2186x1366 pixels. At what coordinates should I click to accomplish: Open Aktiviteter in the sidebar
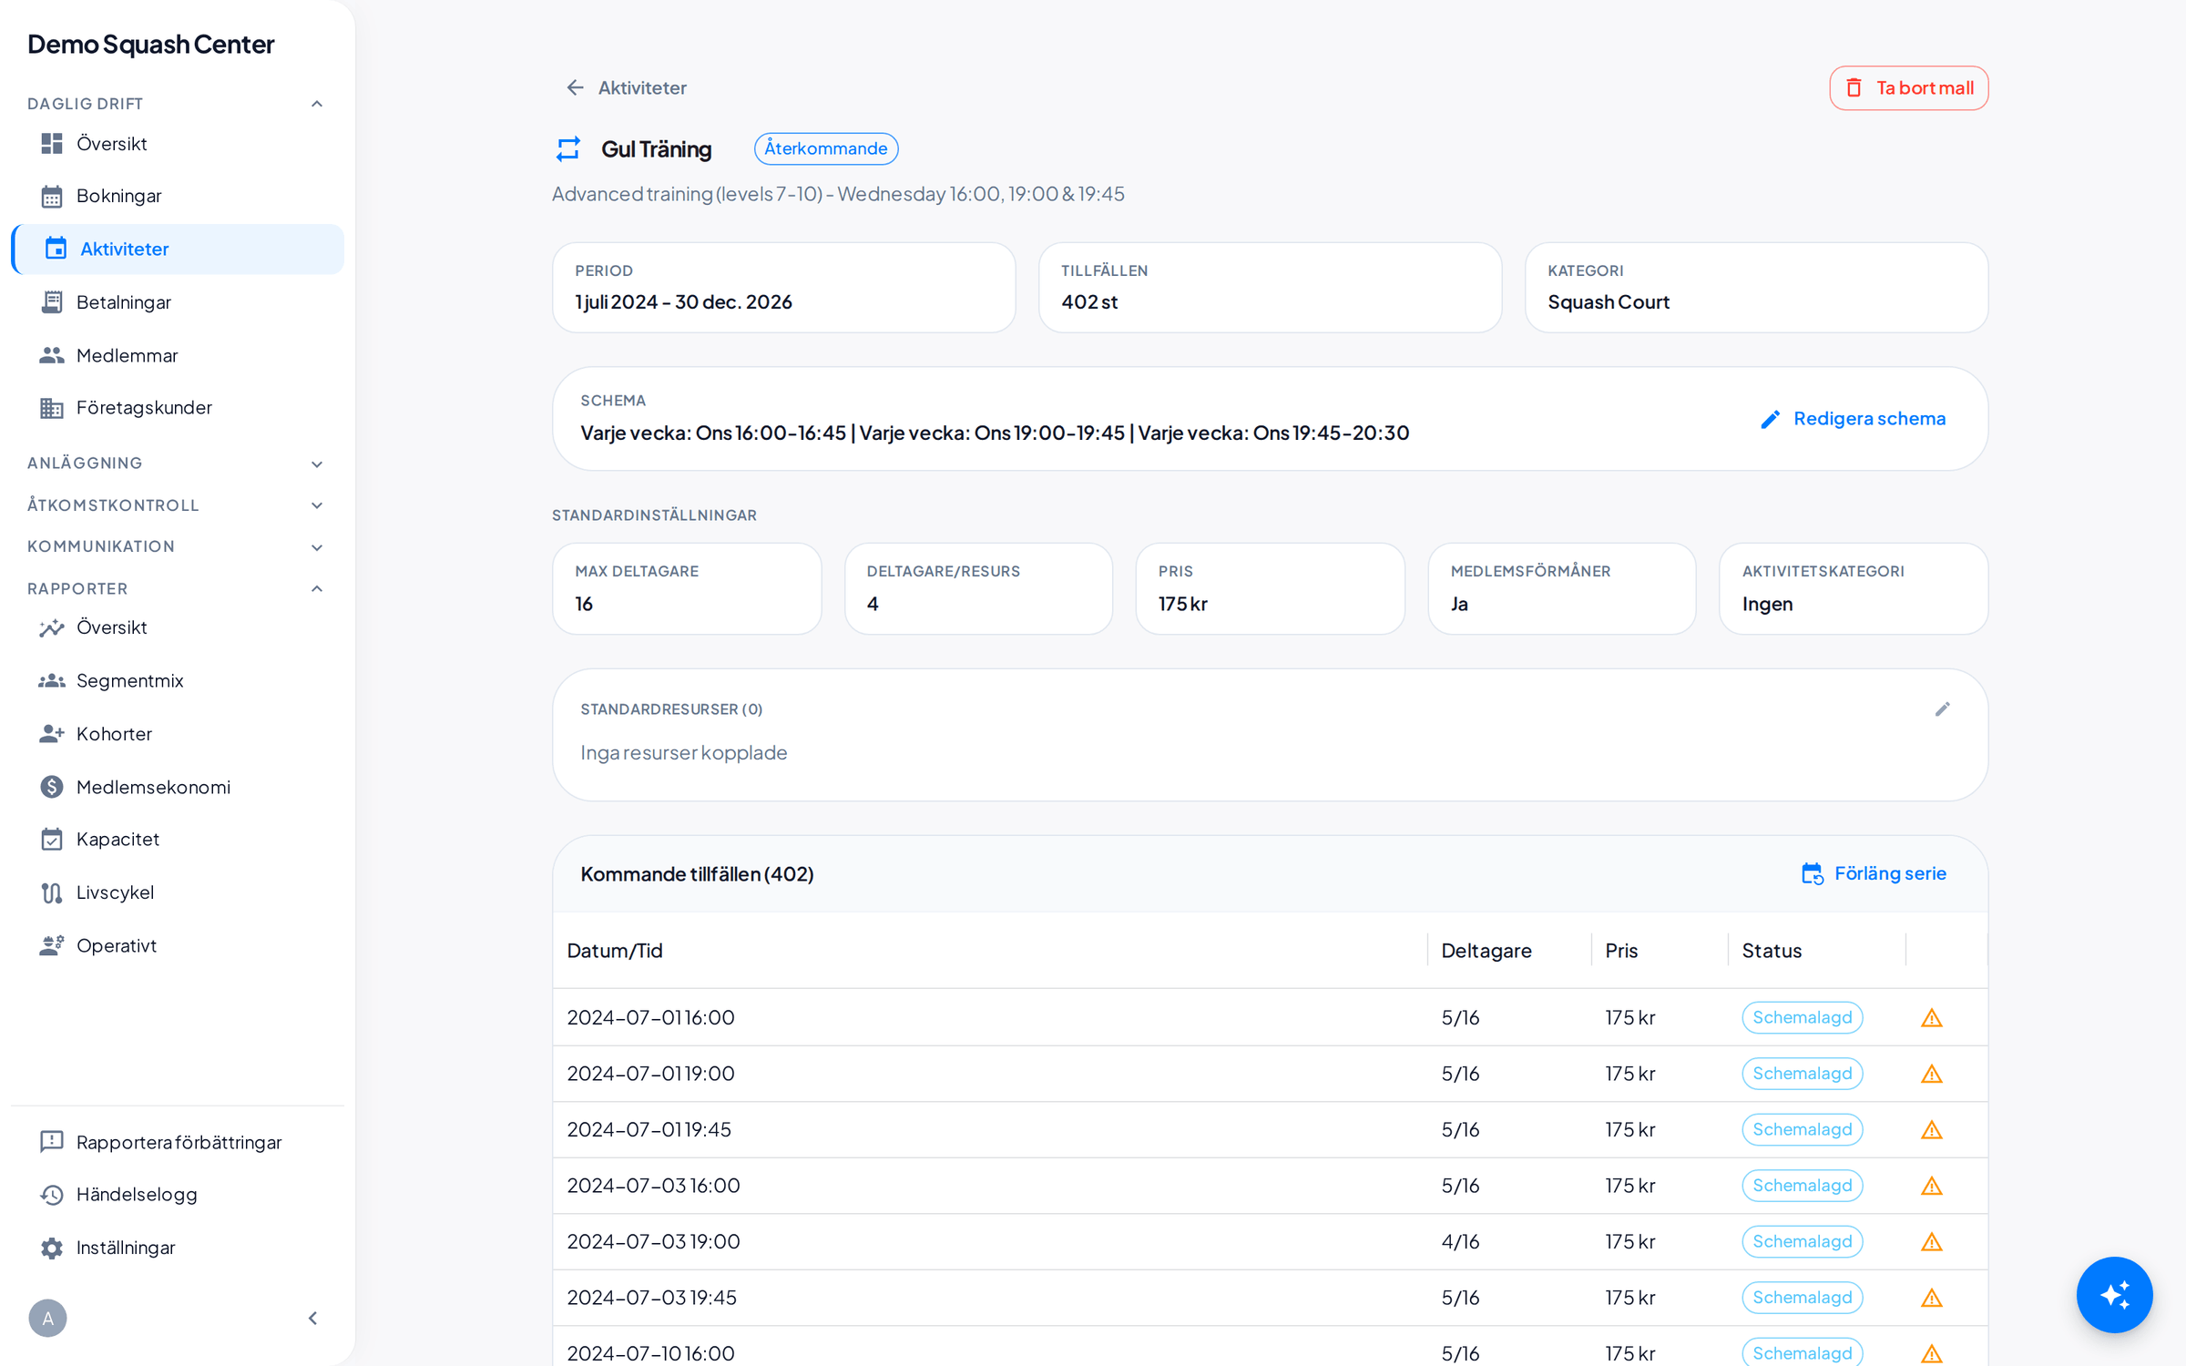click(x=179, y=249)
